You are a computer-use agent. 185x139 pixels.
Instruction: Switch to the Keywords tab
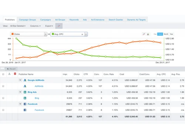point(74,20)
